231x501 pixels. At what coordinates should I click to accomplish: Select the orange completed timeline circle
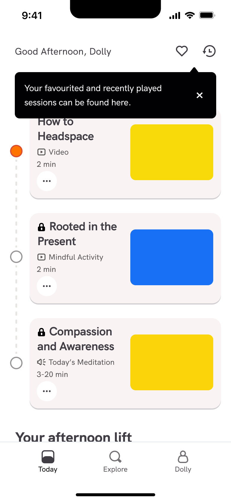tap(16, 151)
